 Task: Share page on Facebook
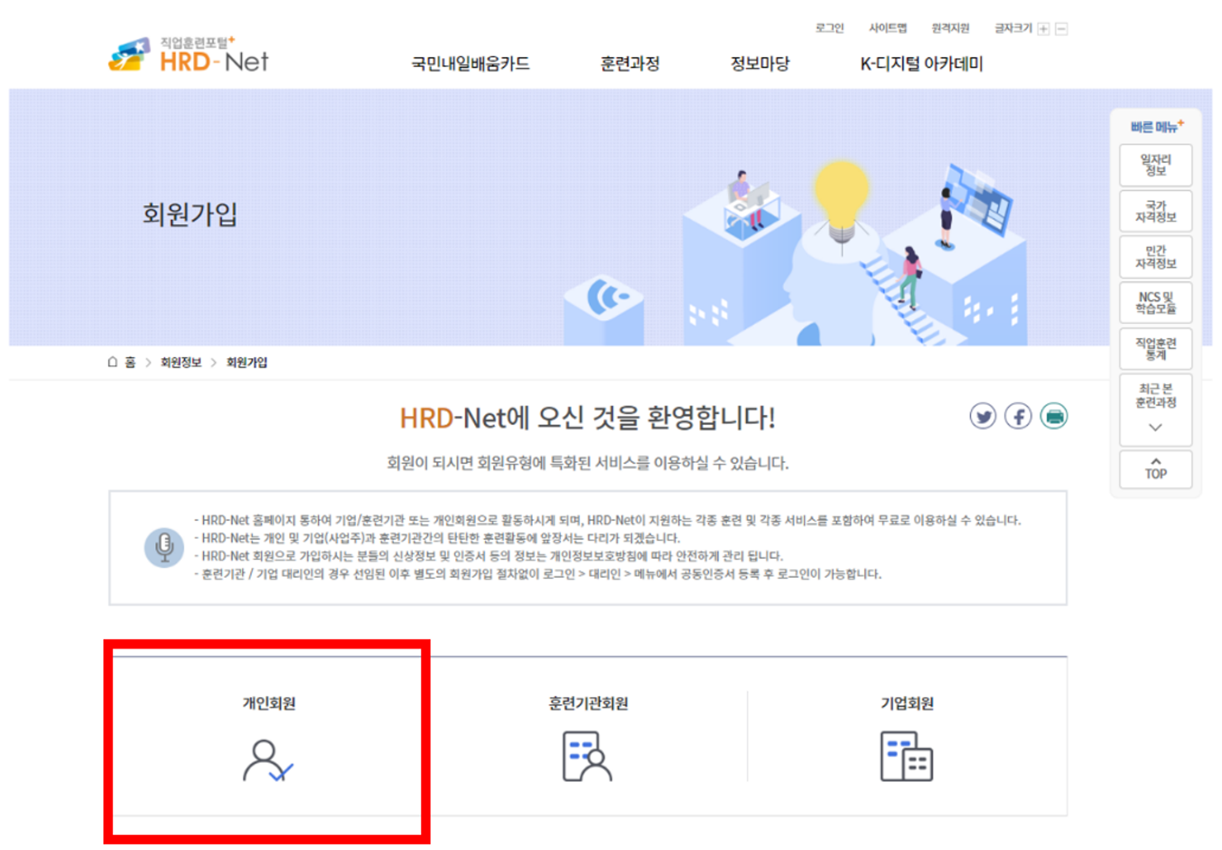click(x=1018, y=417)
